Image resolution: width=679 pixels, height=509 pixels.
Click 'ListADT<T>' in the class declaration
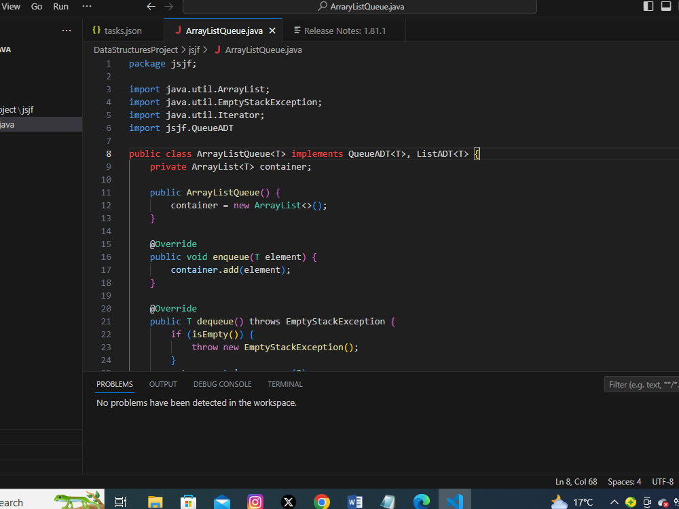pos(443,153)
